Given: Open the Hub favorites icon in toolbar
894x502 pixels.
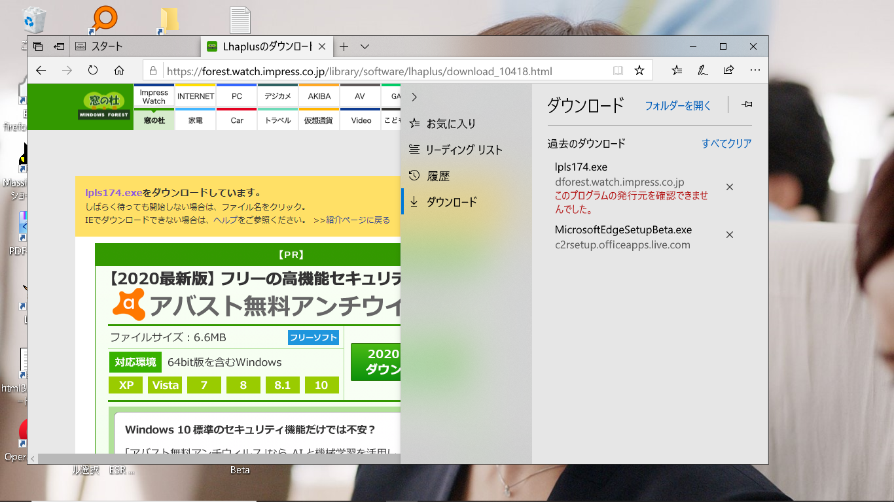Looking at the screenshot, I should [677, 71].
